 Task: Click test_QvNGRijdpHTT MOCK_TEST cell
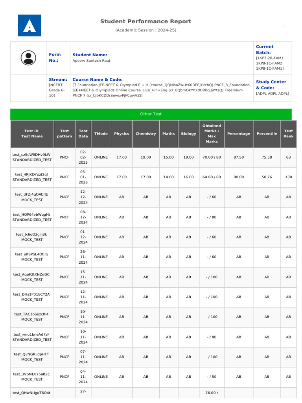pos(32,357)
